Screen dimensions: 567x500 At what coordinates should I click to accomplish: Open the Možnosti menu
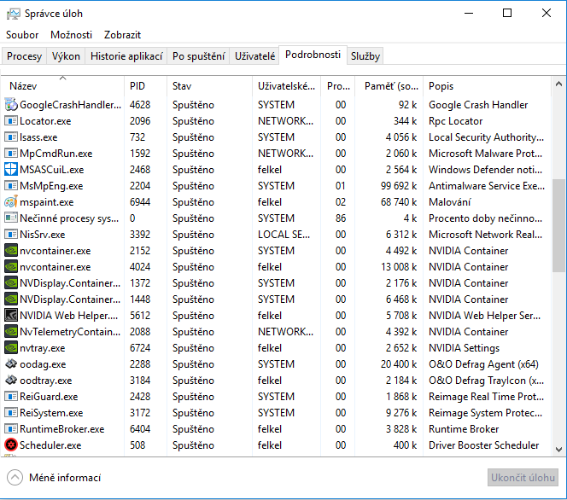pos(72,35)
